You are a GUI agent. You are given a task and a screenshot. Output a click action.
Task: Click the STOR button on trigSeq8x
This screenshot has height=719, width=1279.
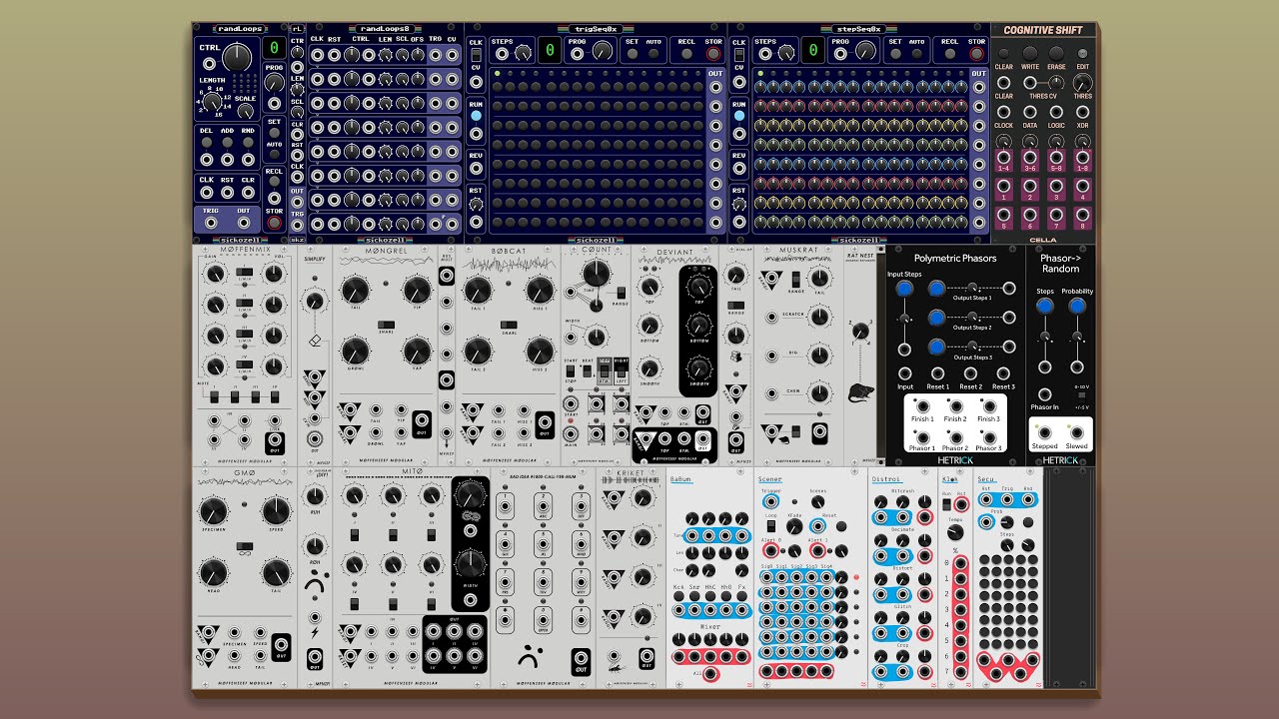pyautogui.click(x=712, y=54)
